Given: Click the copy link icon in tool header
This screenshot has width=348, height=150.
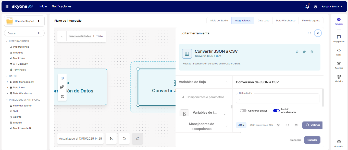Looking at the screenshot, I should [x=304, y=52].
